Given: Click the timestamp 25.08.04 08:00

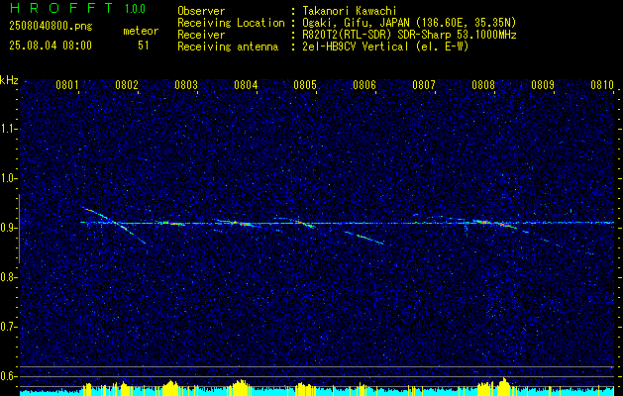Looking at the screenshot, I should [51, 45].
